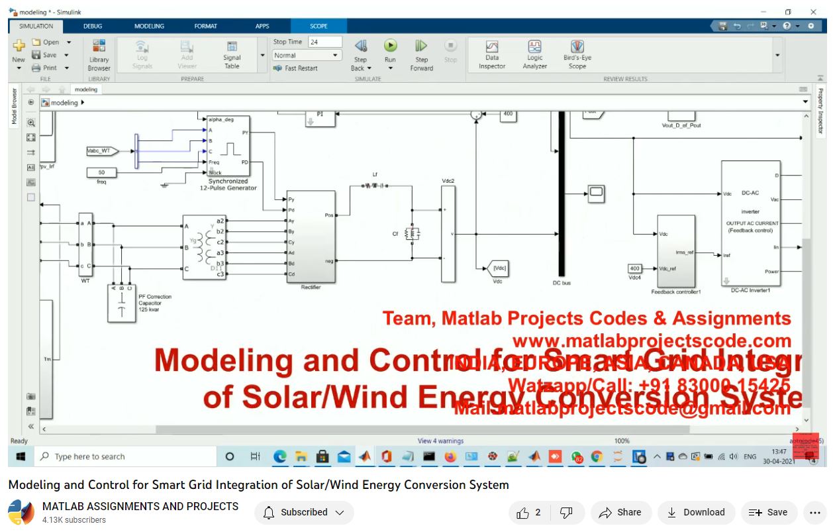The image size is (833, 532).
Task: Click Hide/Show Explorer Bar icon
Action: 30,103
